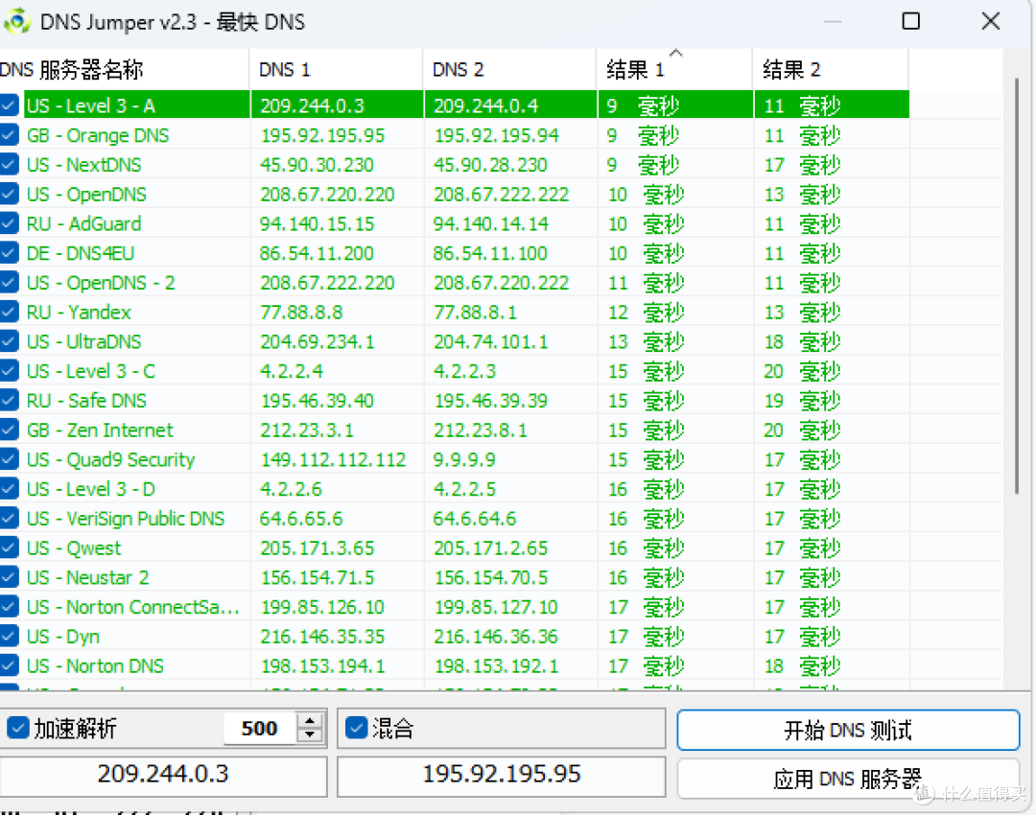Click the vertical scrollbar of DNS list
Viewport: 1036px width, 815px height.
click(1016, 286)
